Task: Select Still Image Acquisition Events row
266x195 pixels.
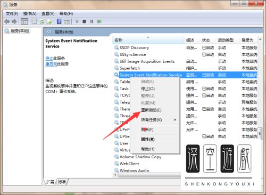Action: click(186, 61)
